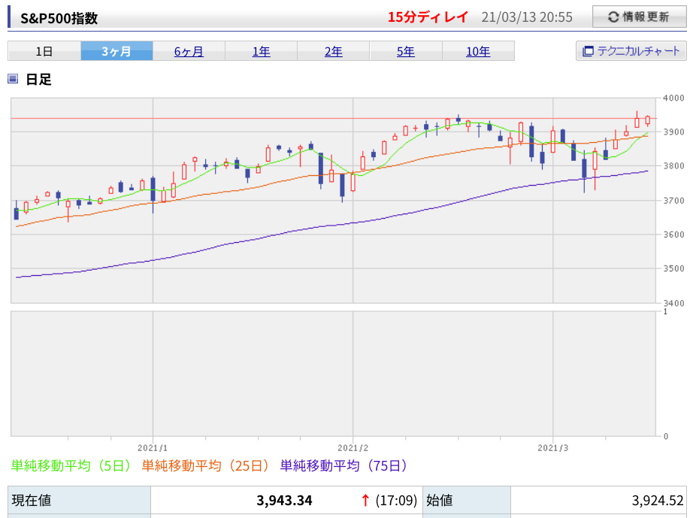Click the 現在値 table header cell
The width and height of the screenshot is (693, 518).
click(x=79, y=500)
